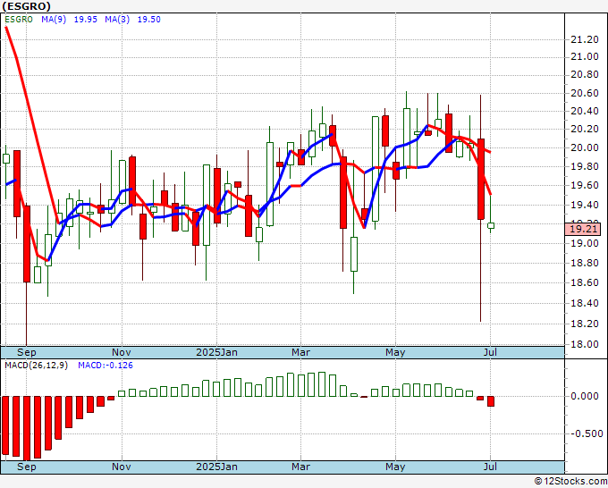The image size is (608, 488).
Task: Click the latest small green candlestick at Jul
Action: (491, 225)
